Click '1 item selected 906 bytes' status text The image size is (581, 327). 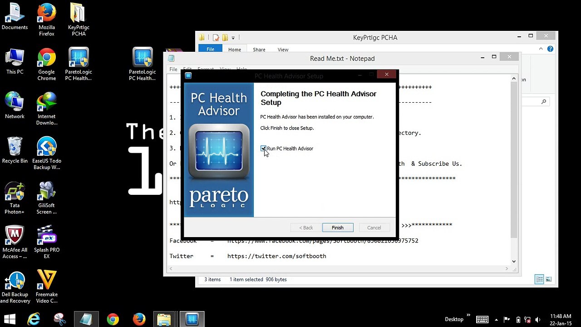(258, 279)
